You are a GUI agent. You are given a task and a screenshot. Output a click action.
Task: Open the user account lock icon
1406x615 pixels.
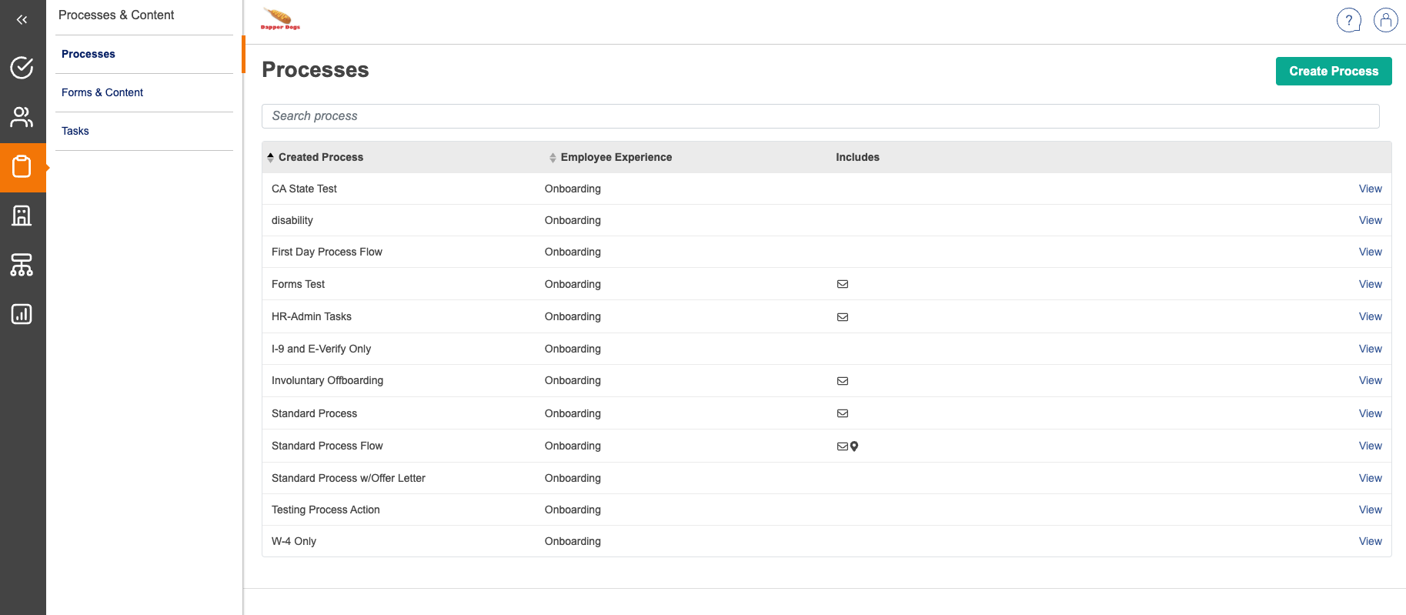(x=1385, y=20)
